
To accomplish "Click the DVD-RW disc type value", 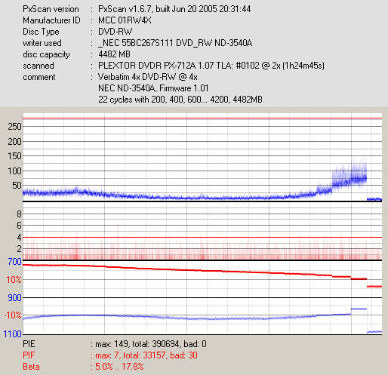I will [115, 32].
